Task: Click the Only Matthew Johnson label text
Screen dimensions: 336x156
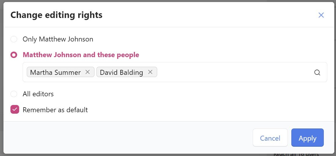Action: click(x=58, y=39)
